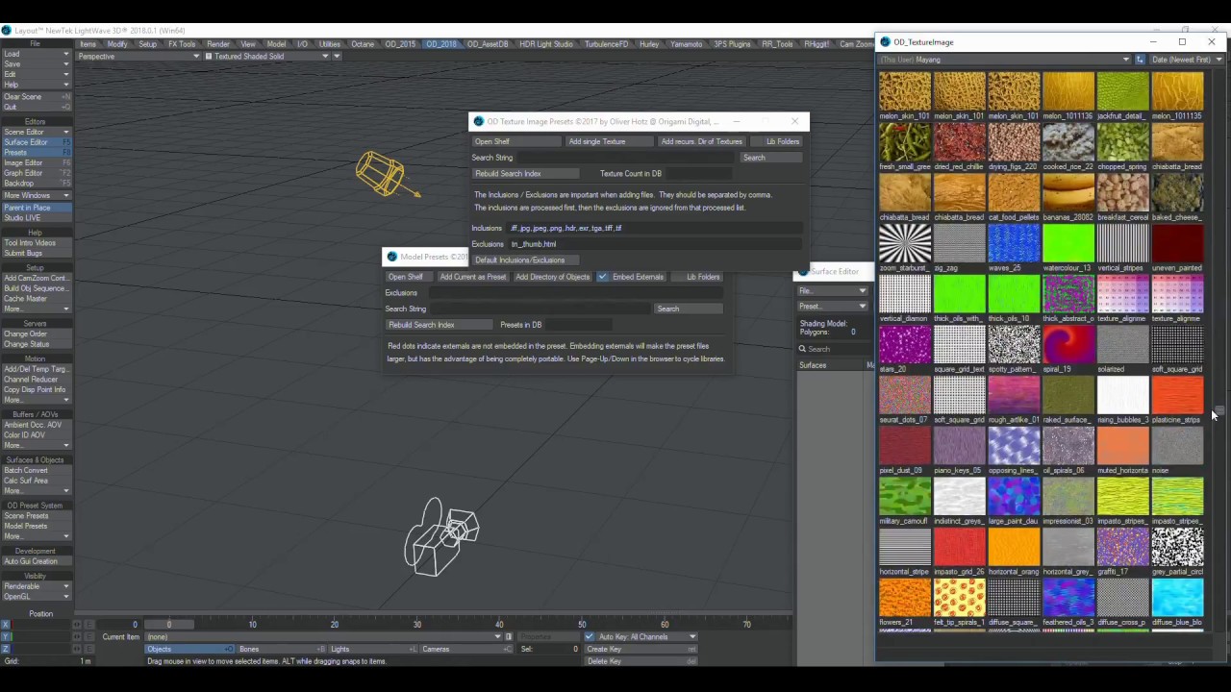Switch to the Octane tab

pyautogui.click(x=363, y=44)
